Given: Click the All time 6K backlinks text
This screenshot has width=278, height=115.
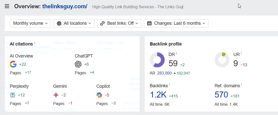Looking at the screenshot, I should 160,104.
